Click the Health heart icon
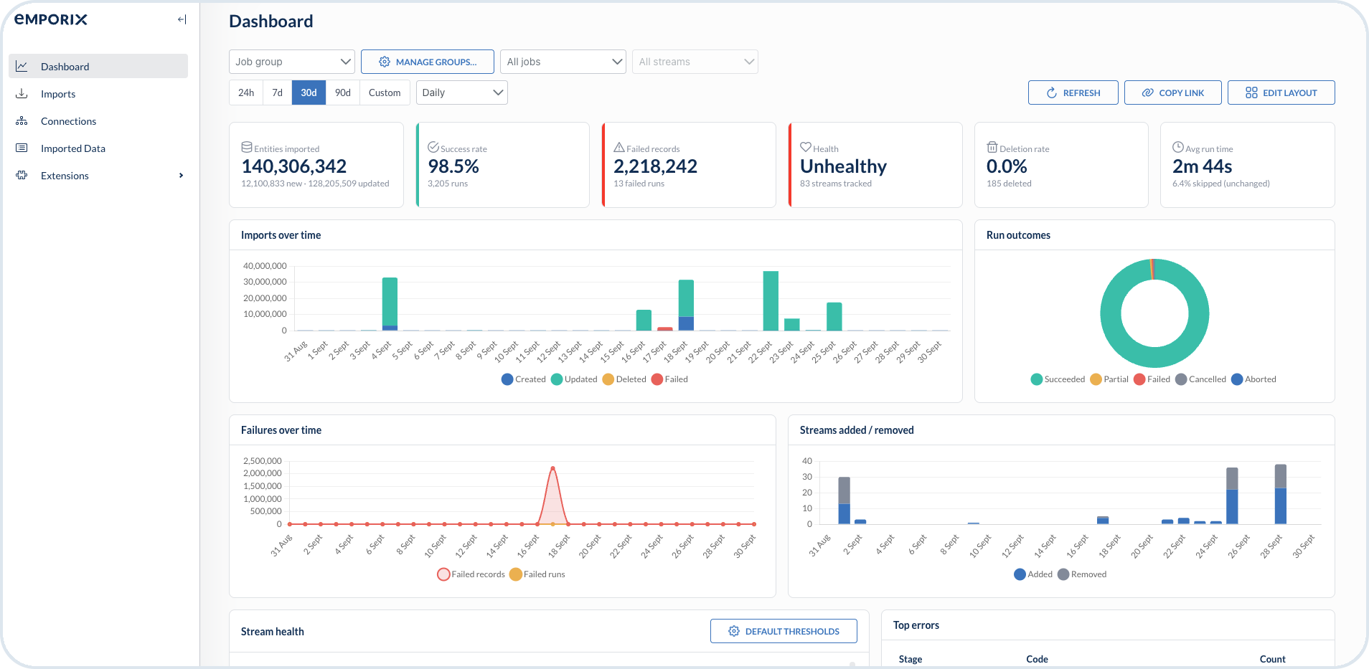The image size is (1369, 669). (x=806, y=147)
